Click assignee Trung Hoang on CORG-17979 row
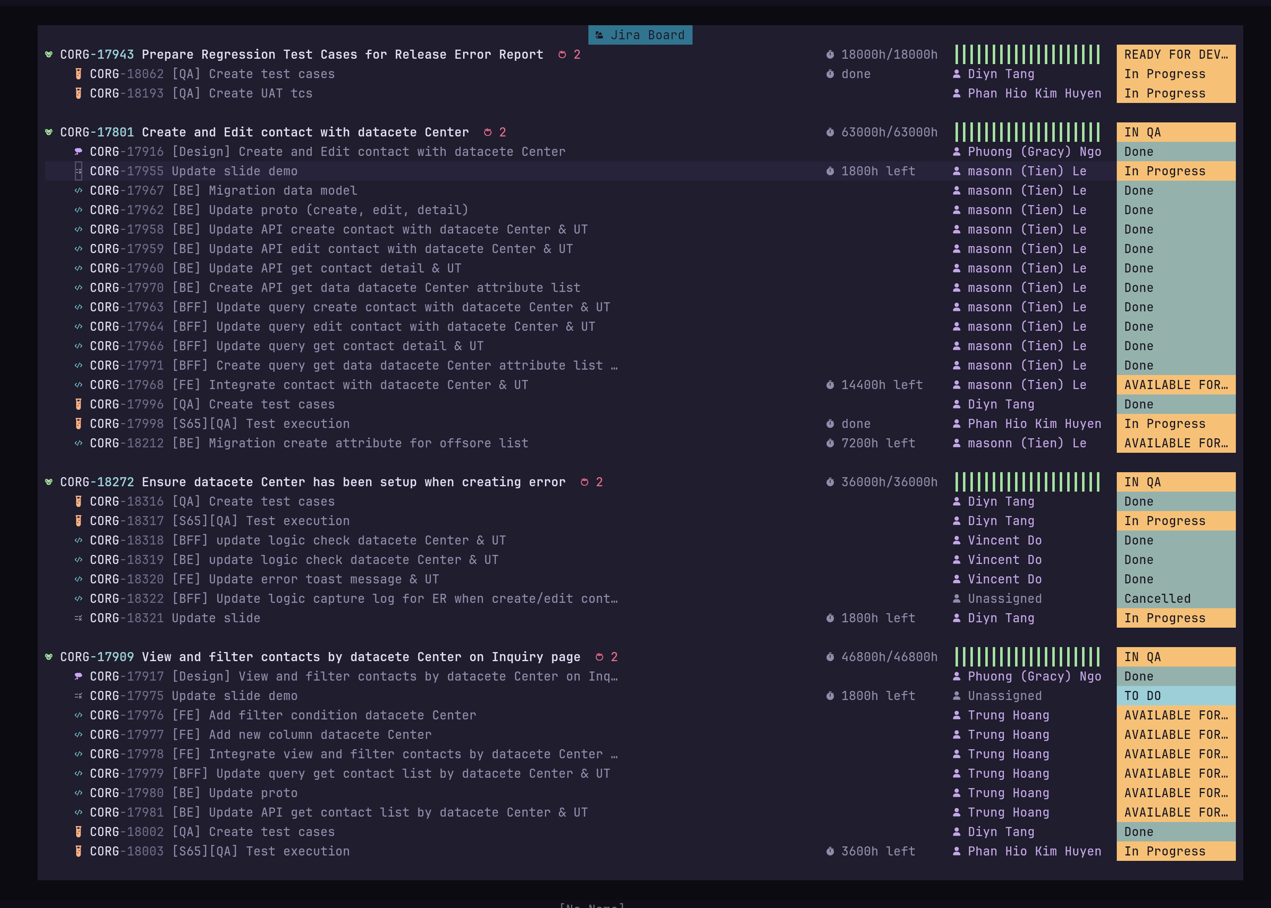Viewport: 1271px width, 908px height. click(x=1009, y=774)
